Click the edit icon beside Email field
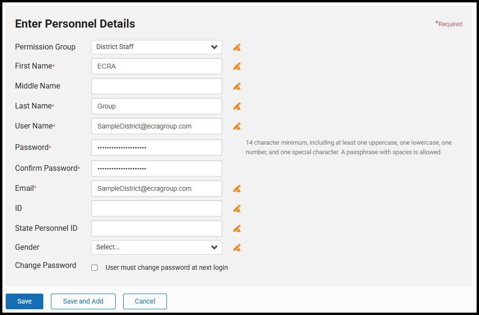 coord(237,188)
